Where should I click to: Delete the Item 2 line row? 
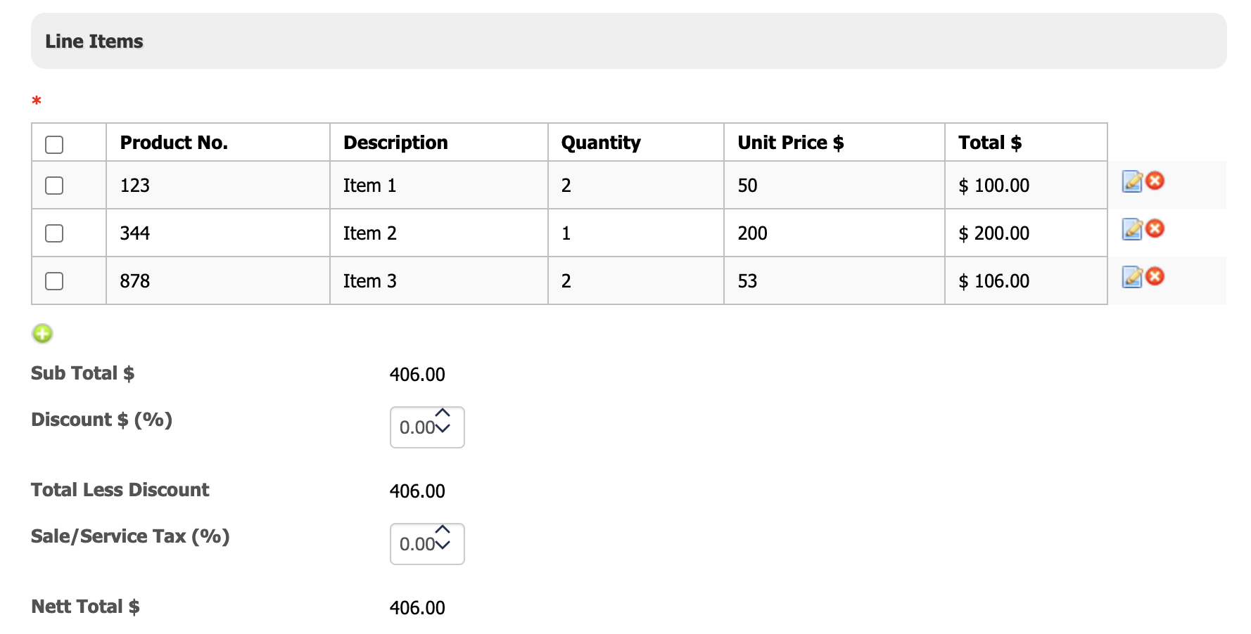point(1155,228)
